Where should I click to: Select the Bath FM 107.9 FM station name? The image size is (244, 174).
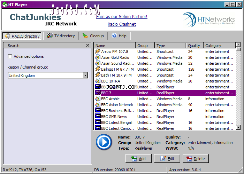pos(116,75)
